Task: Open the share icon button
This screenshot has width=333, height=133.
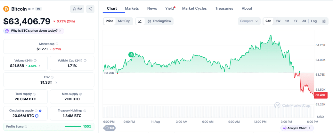Action: [90, 9]
